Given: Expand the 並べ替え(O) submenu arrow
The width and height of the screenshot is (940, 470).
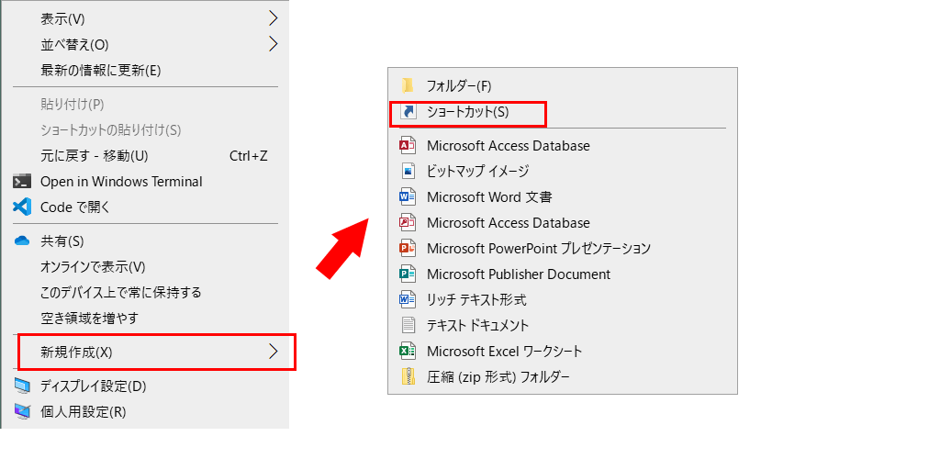Looking at the screenshot, I should 274,44.
